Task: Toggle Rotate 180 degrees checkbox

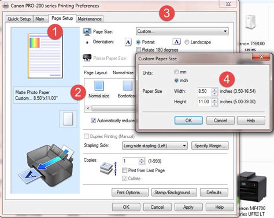Action: (138, 50)
